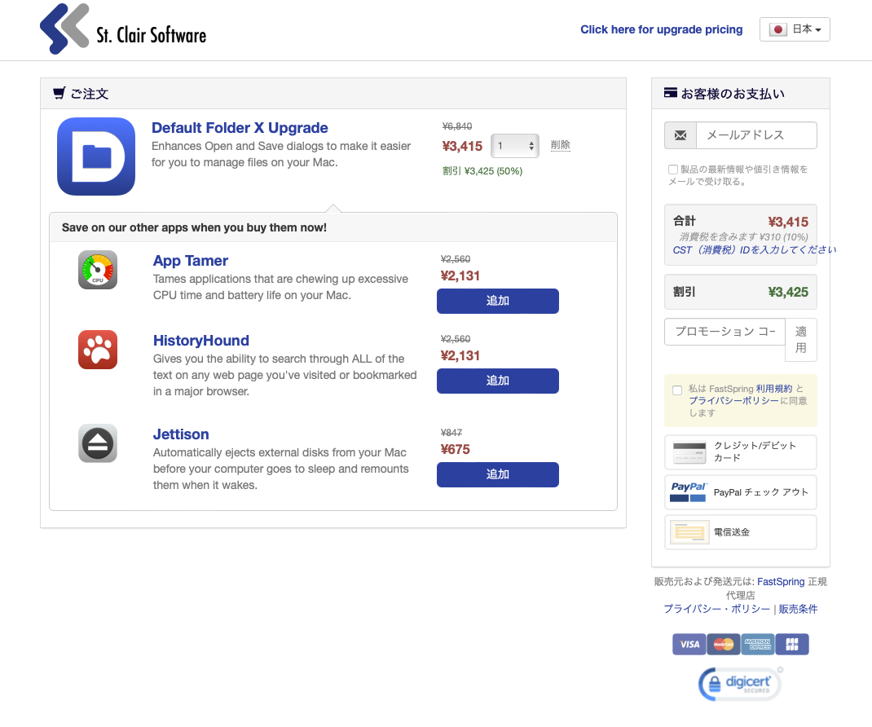
Task: Remove Default Folder X with 削除 link
Action: 560,145
